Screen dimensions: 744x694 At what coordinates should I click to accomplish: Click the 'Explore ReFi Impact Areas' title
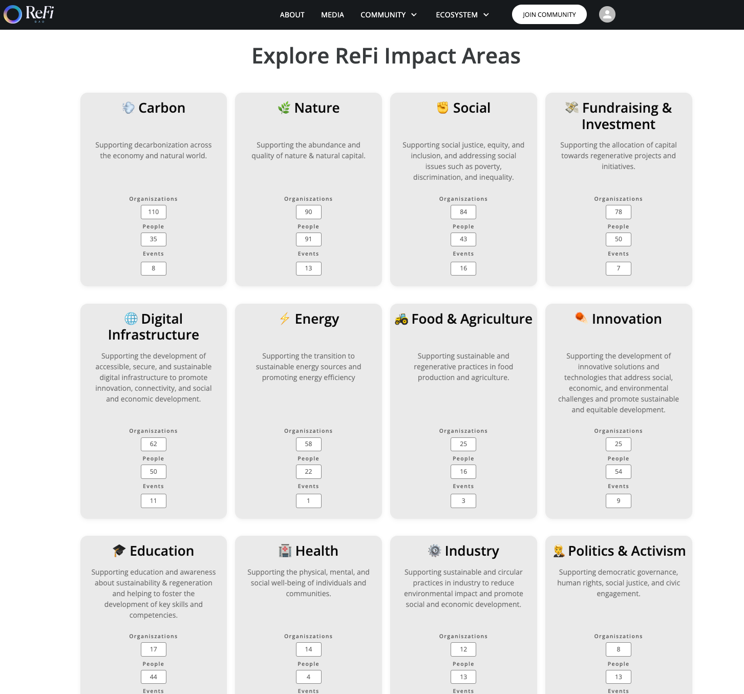[x=386, y=56]
